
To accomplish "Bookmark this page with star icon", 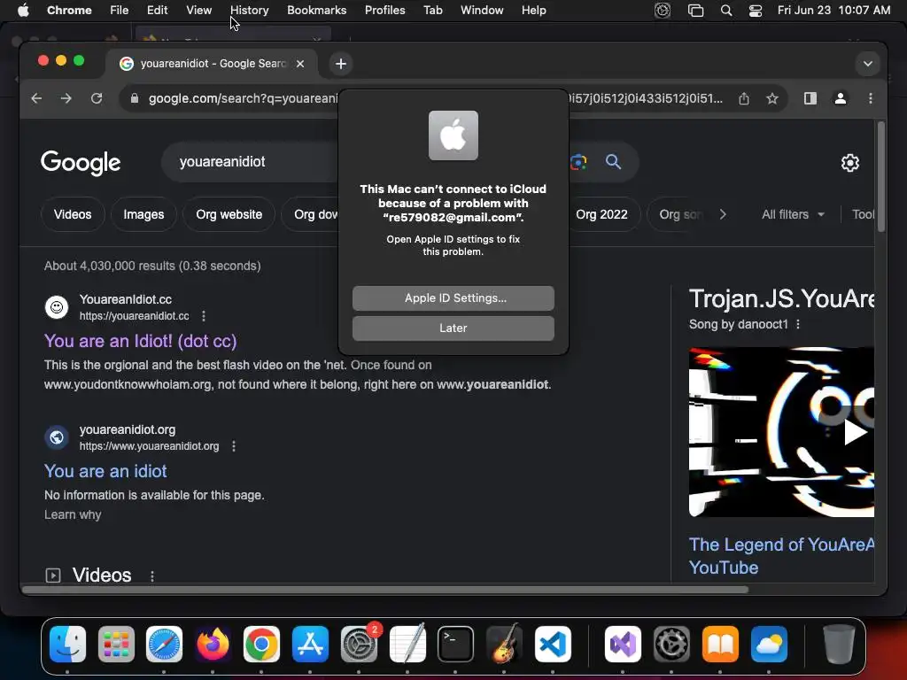I will 772,98.
